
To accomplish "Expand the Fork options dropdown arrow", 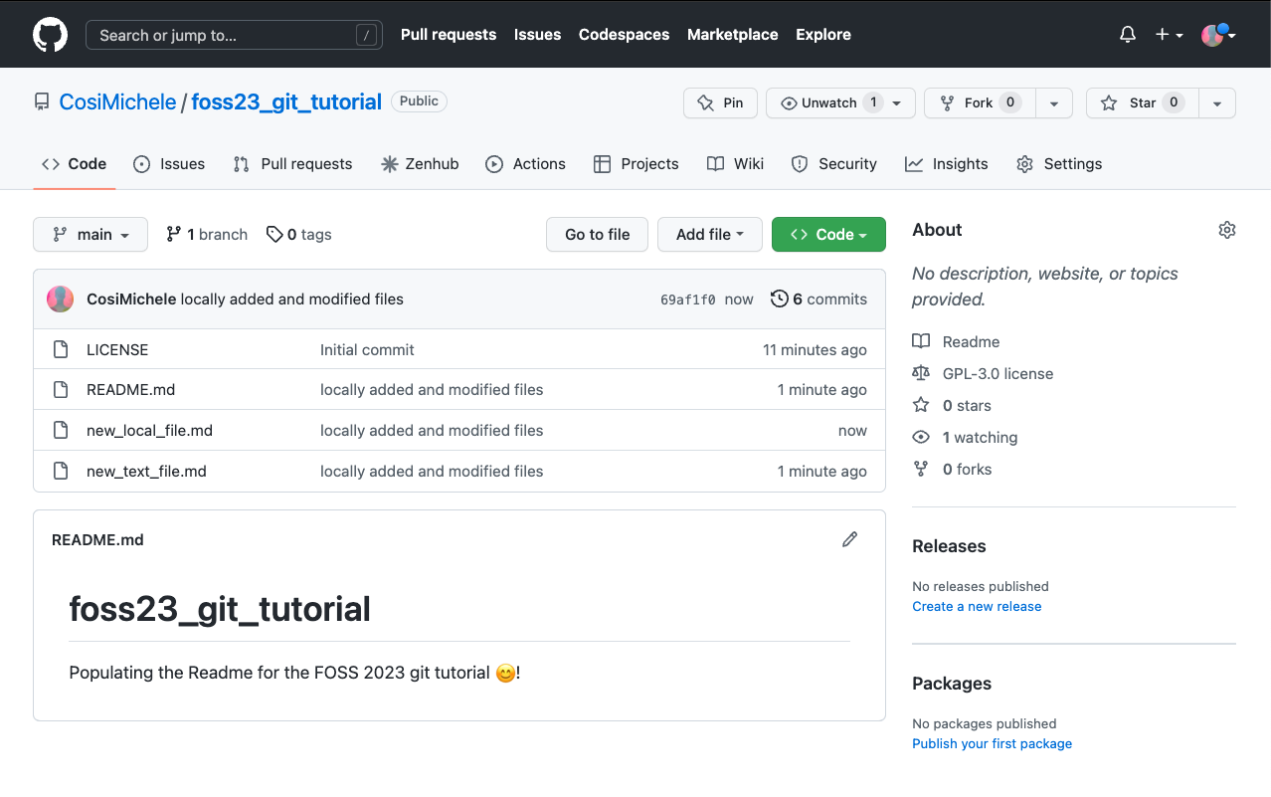I will pyautogui.click(x=1054, y=103).
